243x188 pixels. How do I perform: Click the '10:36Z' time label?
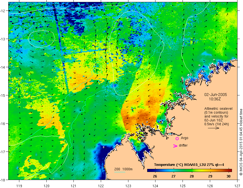(x=215, y=99)
